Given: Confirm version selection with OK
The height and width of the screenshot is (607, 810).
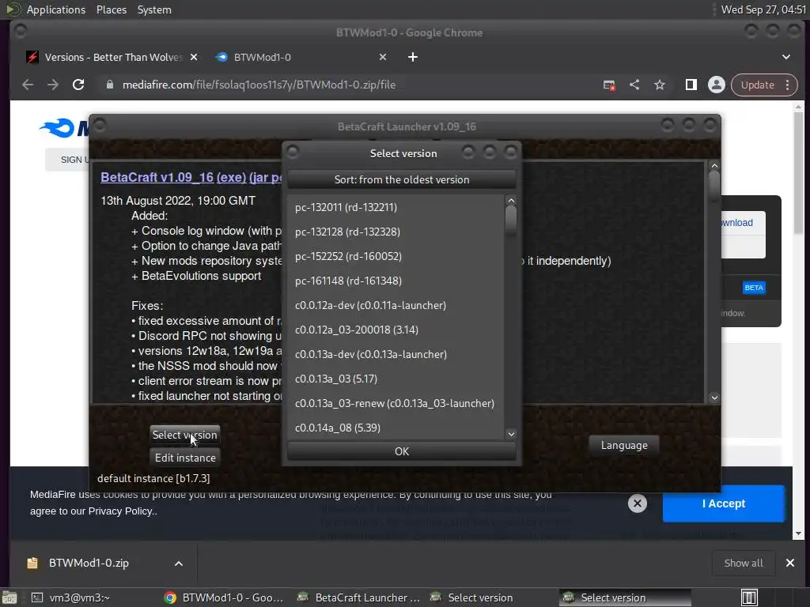Looking at the screenshot, I should point(401,451).
